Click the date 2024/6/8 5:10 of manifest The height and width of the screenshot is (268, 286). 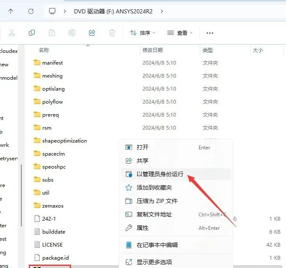click(159, 63)
